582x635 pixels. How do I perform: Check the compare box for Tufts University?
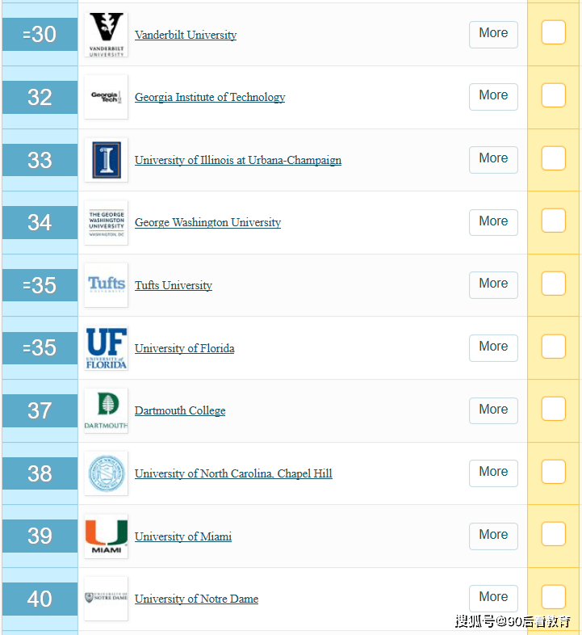click(x=553, y=284)
